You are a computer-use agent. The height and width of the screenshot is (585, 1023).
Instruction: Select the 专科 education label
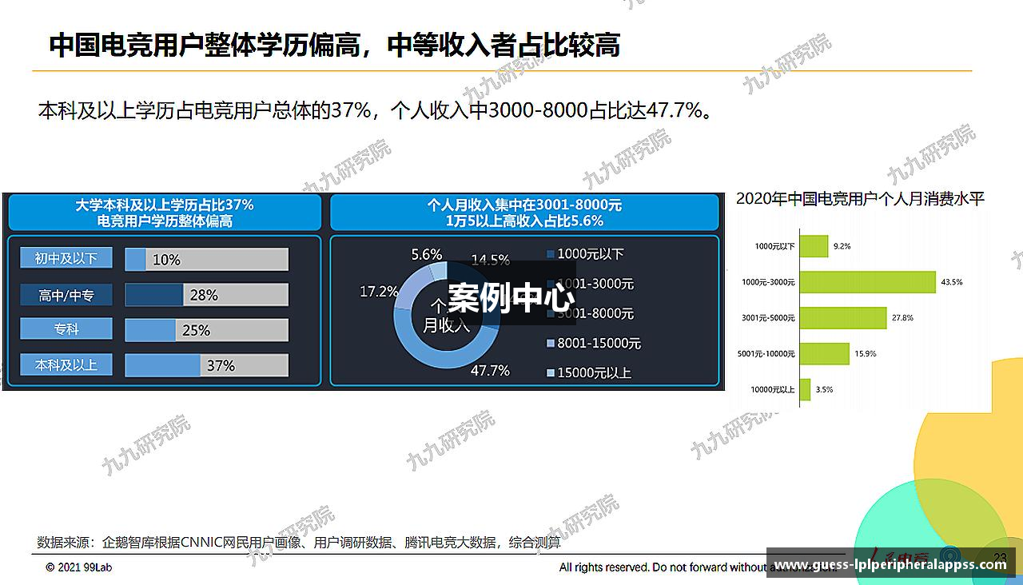click(66, 329)
